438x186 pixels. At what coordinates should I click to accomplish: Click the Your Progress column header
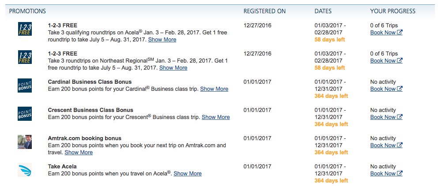pos(393,11)
